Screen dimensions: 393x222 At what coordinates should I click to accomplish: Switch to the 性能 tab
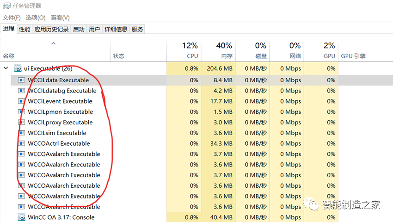click(x=25, y=29)
